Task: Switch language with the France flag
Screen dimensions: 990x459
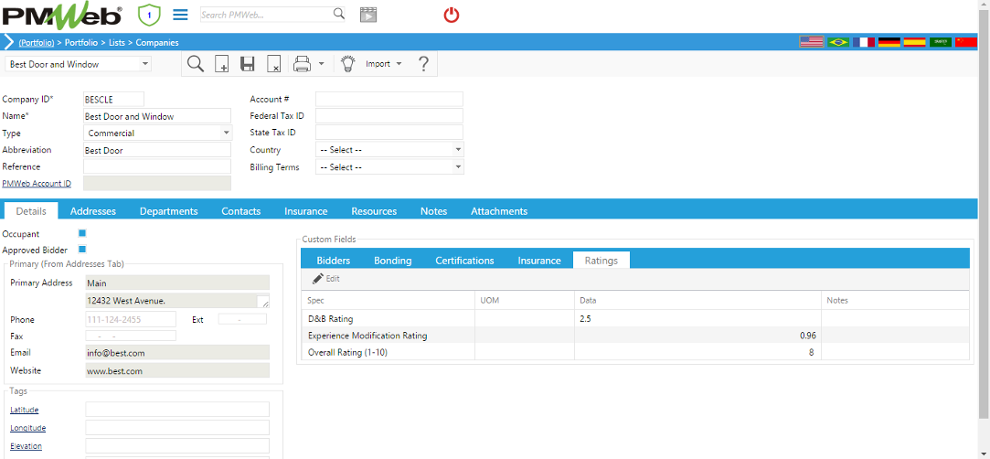Action: click(x=863, y=42)
